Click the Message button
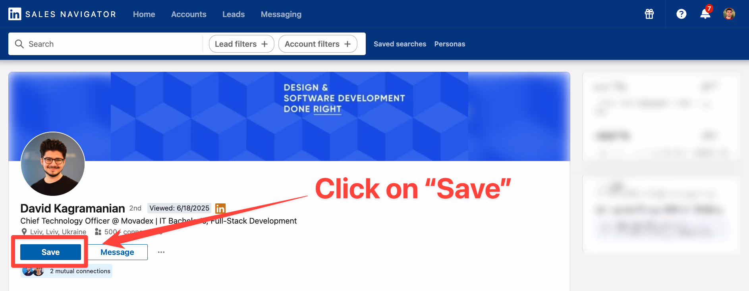This screenshot has height=291, width=749. click(x=117, y=252)
